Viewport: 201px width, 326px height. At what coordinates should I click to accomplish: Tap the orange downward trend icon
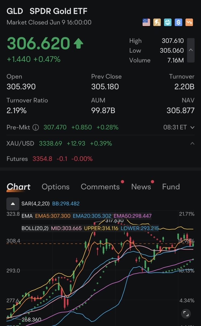click(x=189, y=22)
